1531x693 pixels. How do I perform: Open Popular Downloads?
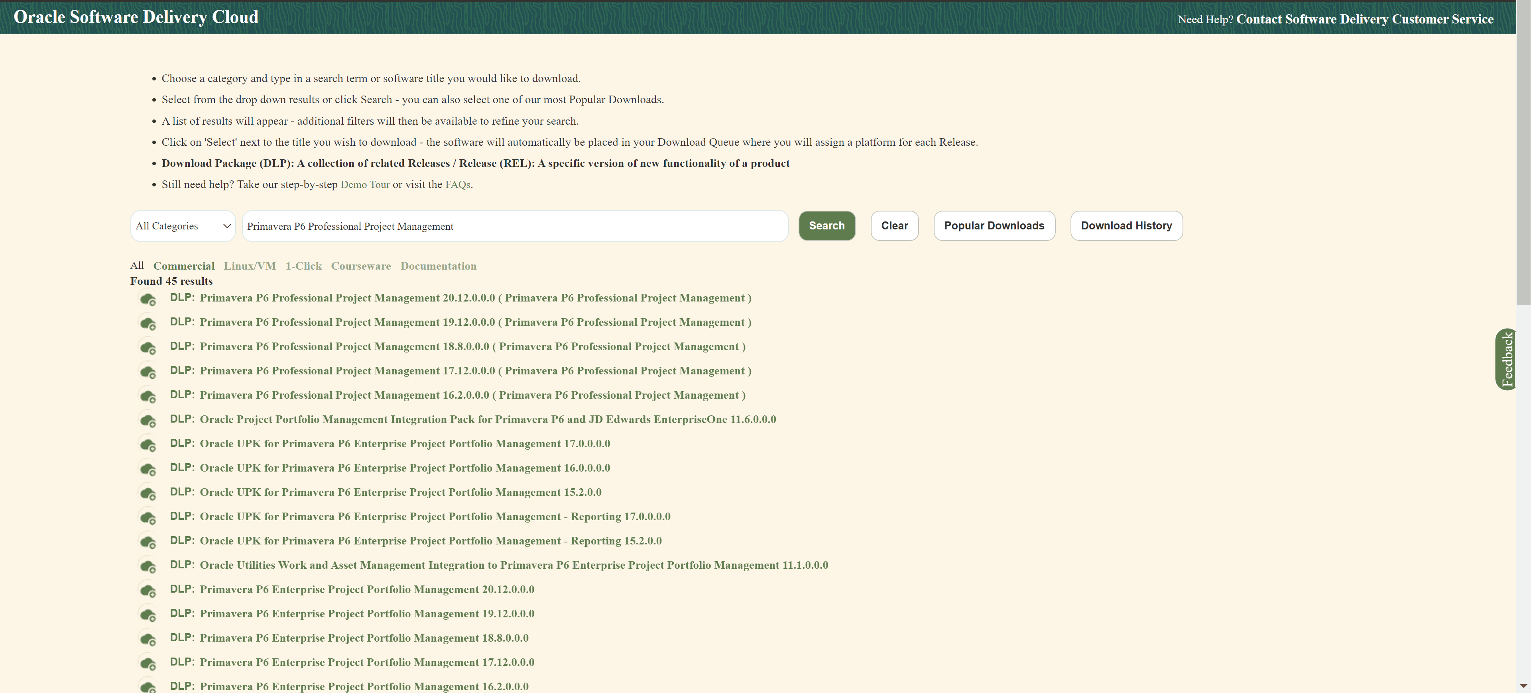tap(994, 226)
